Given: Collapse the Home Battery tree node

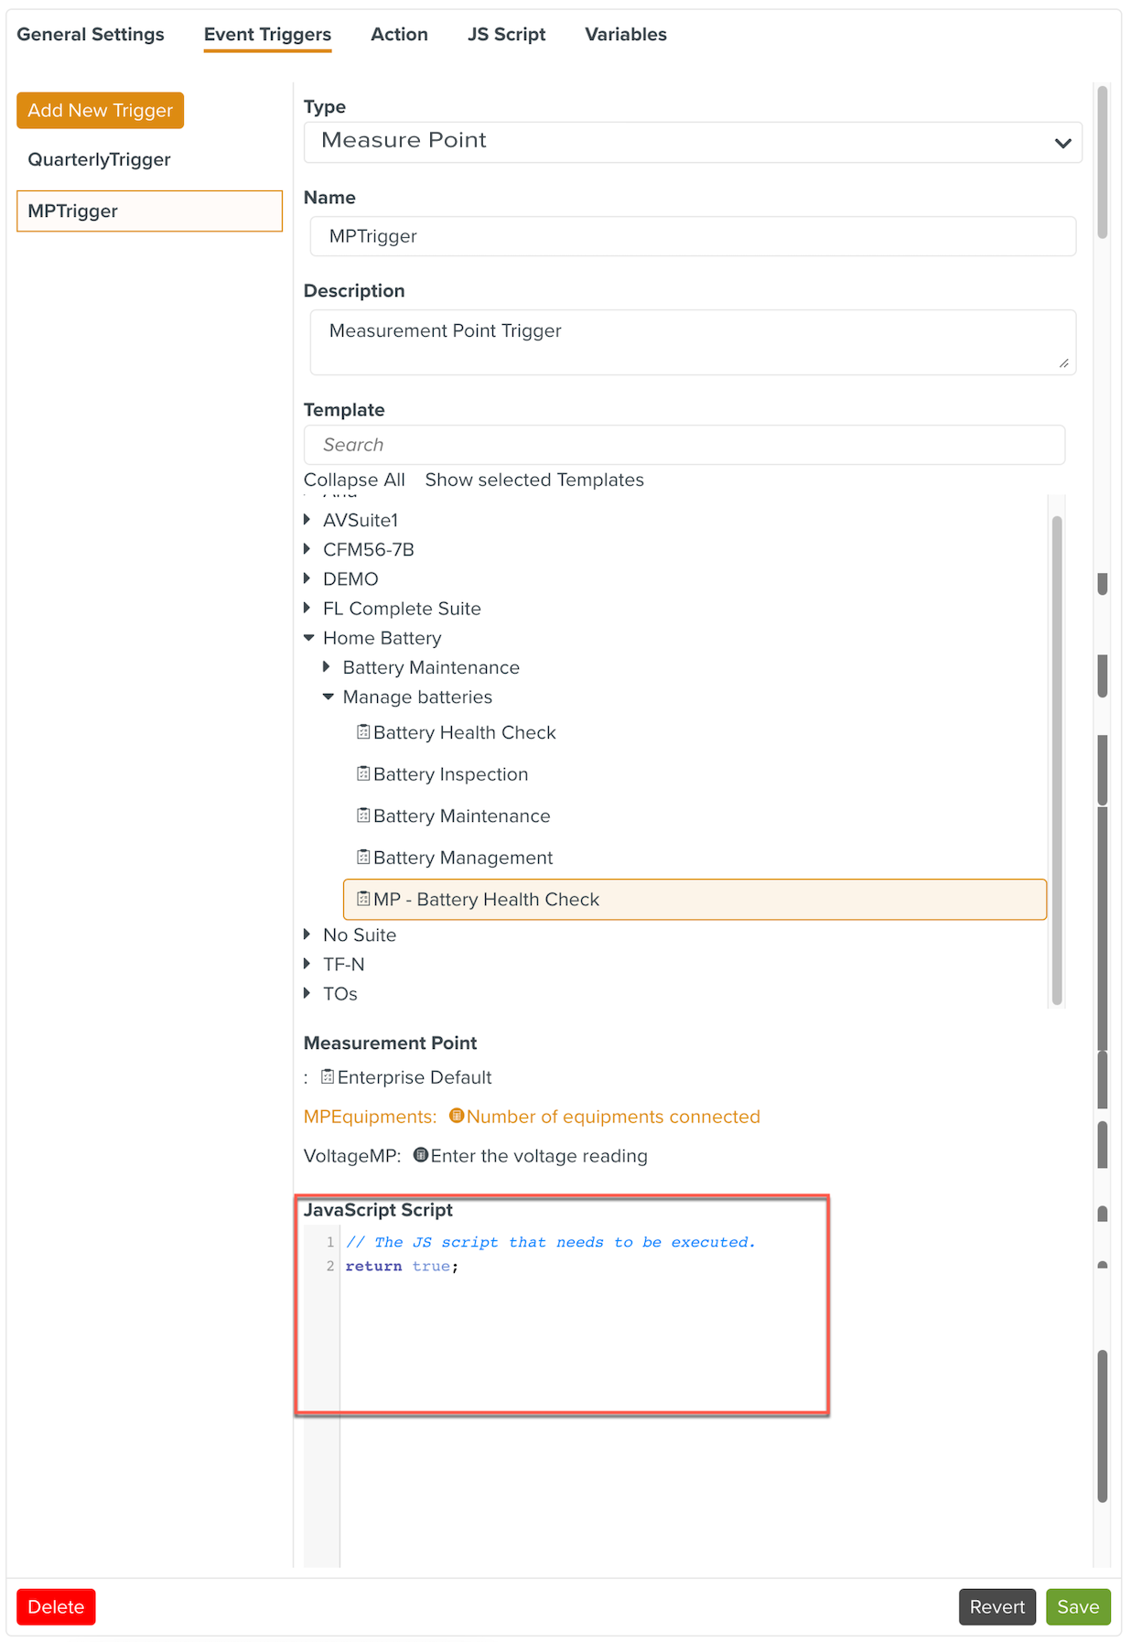Looking at the screenshot, I should pyautogui.click(x=309, y=638).
